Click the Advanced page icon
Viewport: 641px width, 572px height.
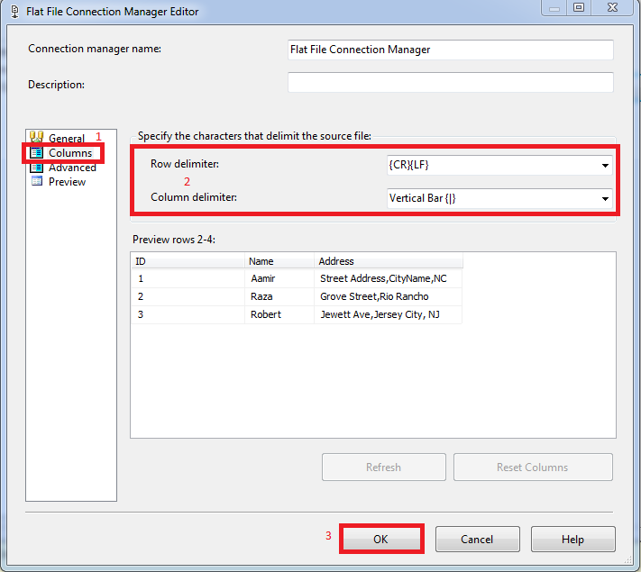[x=36, y=168]
